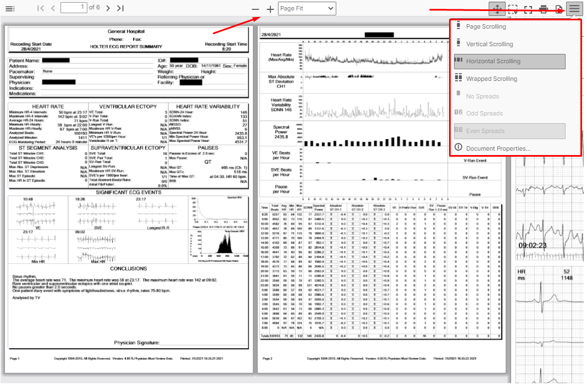Viewport: 587px width, 386px height.
Task: Select the pan hand tool
Action: coord(497,9)
